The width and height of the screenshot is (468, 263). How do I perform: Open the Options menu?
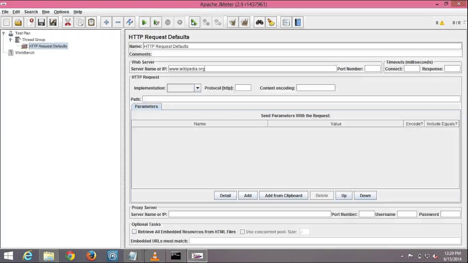61,12
